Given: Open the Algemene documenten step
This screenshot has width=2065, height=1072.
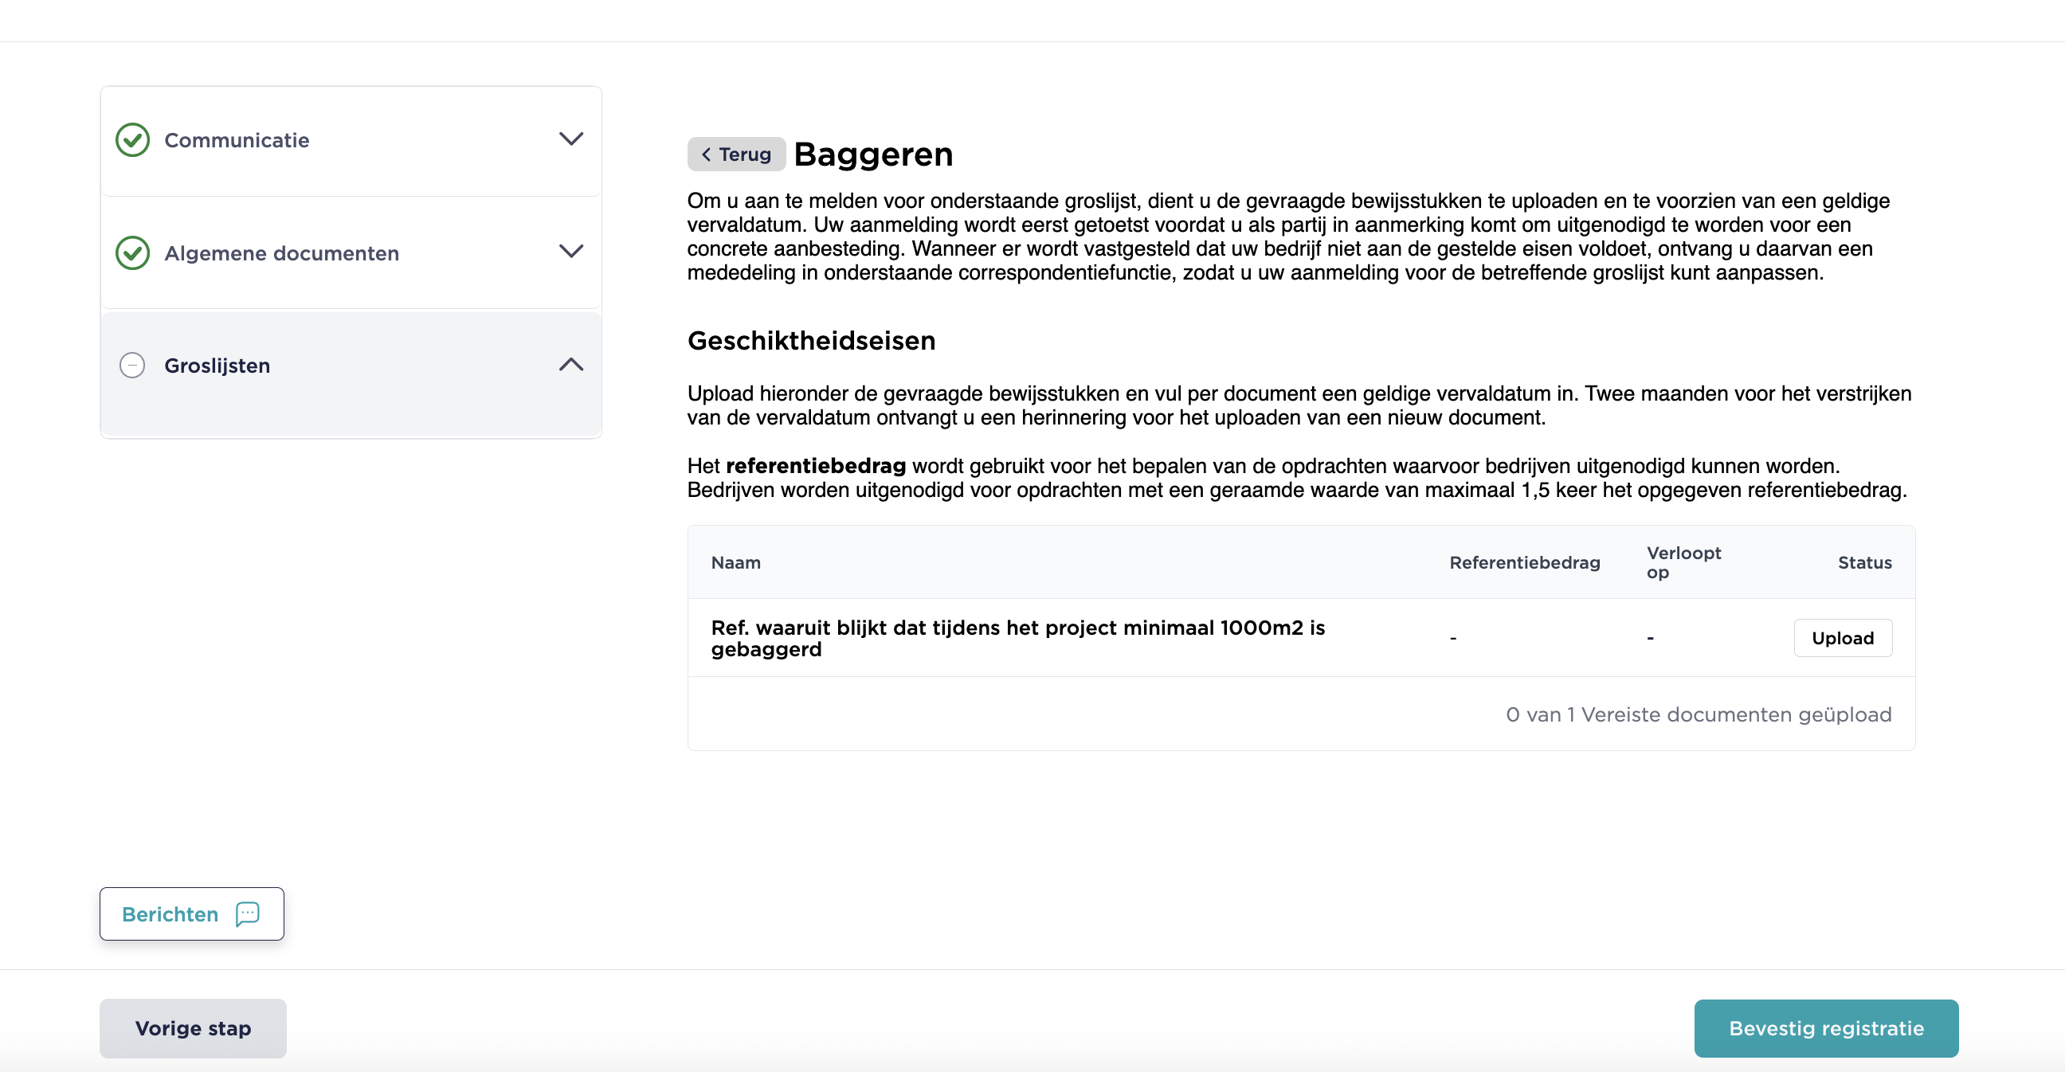Looking at the screenshot, I should [x=281, y=253].
